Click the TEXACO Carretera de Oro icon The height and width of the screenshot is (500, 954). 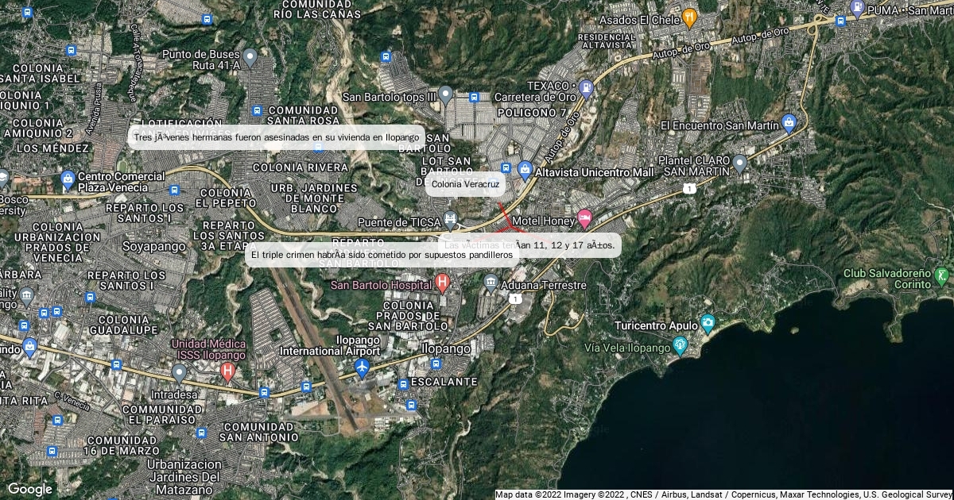(586, 87)
